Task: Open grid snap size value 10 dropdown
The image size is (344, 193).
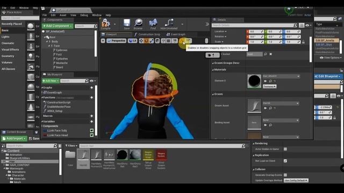Action: pos(175,41)
